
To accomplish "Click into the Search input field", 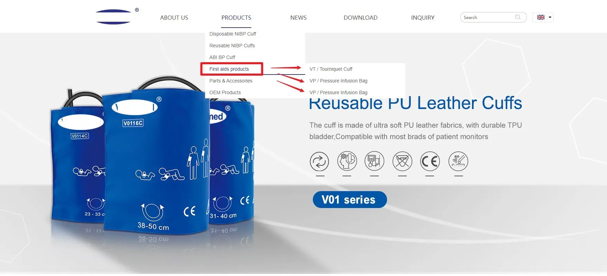I will click(488, 17).
